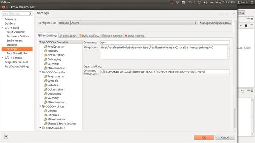The image size is (255, 143).
Task: Click the type filter text field
Action: [x=15, y=14]
